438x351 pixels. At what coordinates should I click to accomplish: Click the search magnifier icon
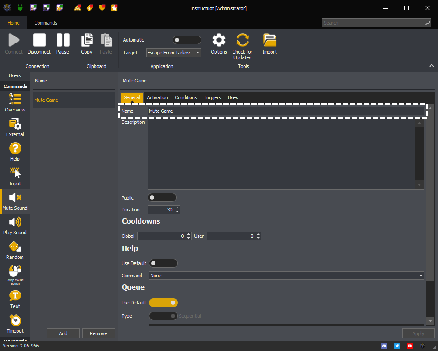pos(427,23)
